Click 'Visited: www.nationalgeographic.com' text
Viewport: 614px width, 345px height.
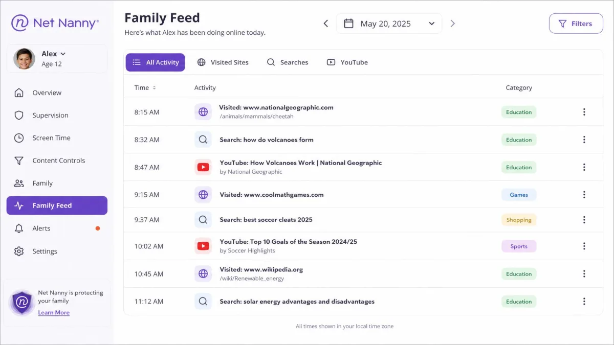click(276, 107)
